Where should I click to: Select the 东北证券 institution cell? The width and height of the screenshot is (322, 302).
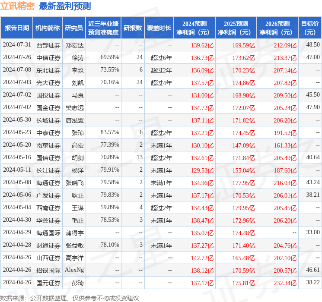click(48, 70)
